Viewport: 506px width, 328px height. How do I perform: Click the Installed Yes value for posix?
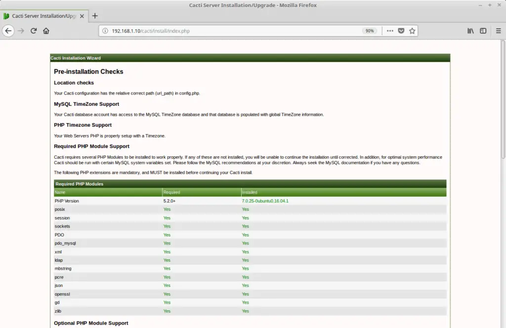pos(245,209)
